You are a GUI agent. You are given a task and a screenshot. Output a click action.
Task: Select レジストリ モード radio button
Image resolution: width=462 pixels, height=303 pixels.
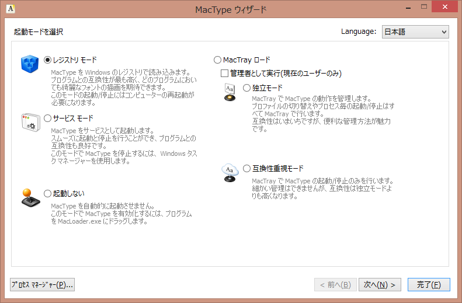[47, 60]
